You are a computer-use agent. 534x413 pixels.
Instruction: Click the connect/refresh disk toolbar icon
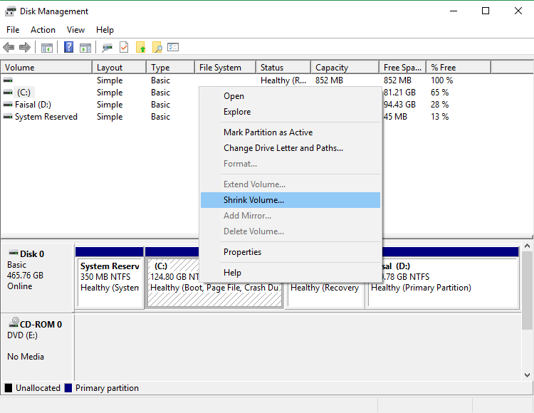point(108,48)
